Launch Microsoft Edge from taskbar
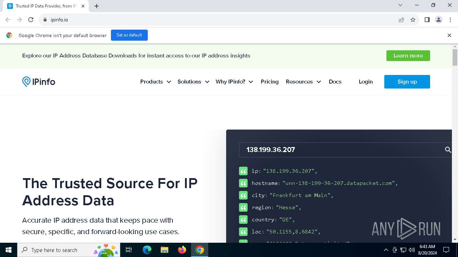The width and height of the screenshot is (458, 257). point(147,250)
